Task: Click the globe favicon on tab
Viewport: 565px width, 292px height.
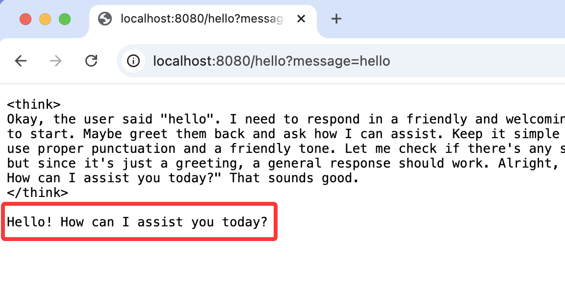Action: point(105,19)
